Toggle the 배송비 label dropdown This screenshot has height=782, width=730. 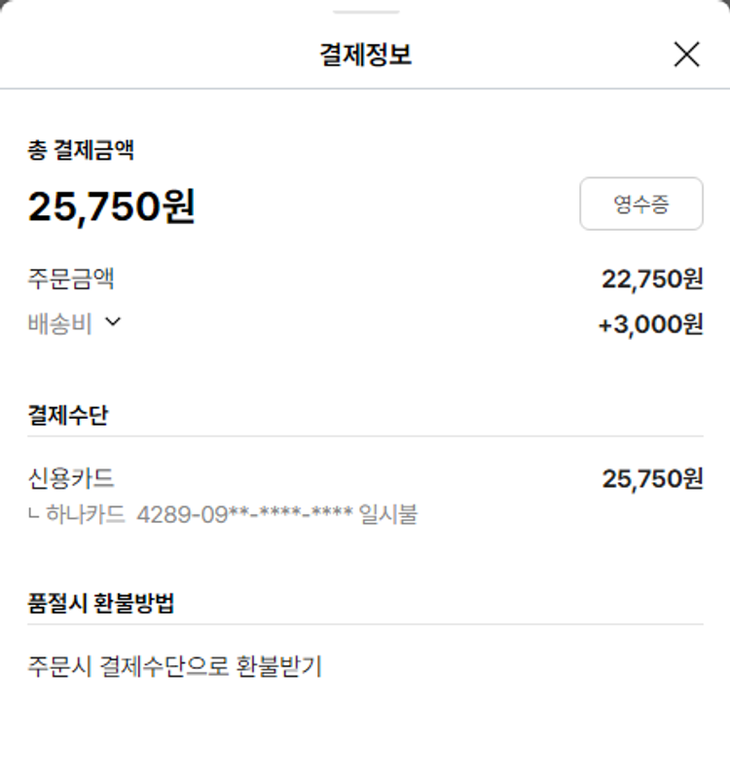(60, 324)
